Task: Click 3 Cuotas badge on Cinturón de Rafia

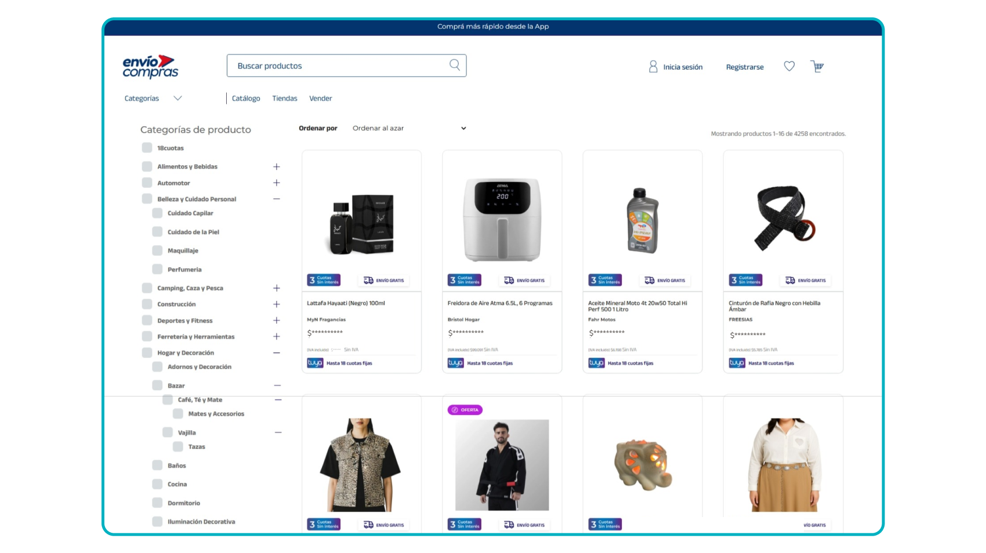Action: (x=745, y=281)
